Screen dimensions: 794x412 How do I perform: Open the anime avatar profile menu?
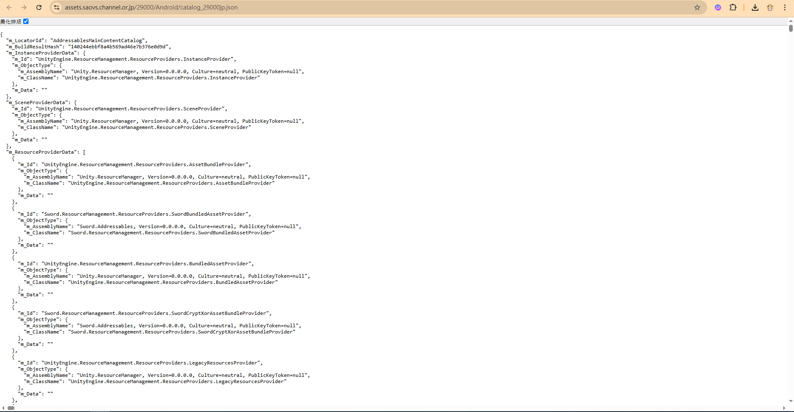(770, 7)
